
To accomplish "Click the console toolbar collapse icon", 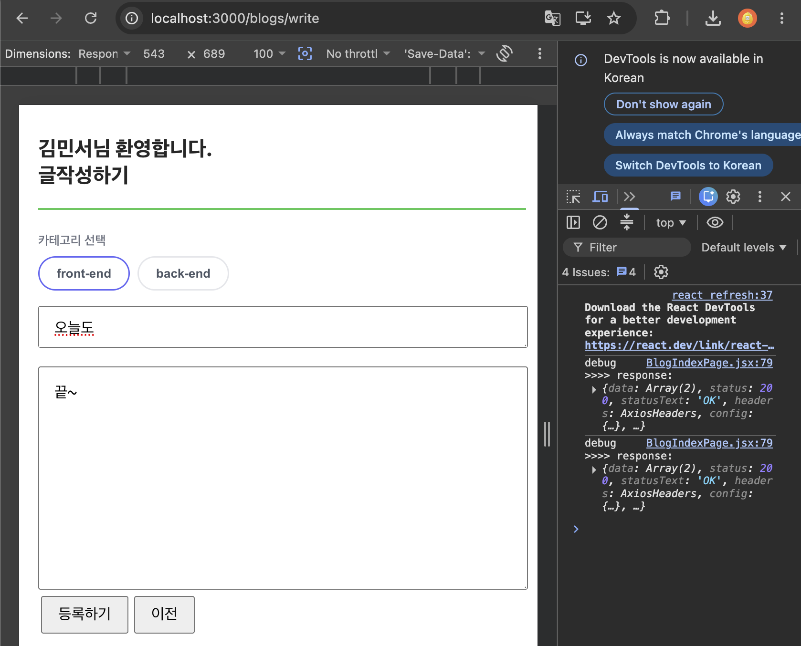I will pos(627,222).
